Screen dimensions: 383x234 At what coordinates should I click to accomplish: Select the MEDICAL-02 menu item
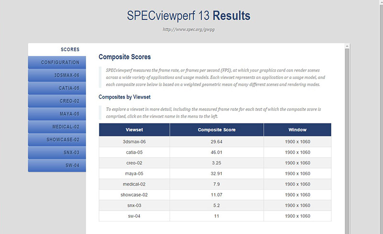click(x=57, y=127)
